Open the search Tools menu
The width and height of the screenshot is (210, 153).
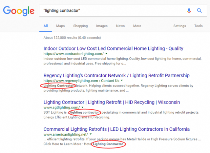(198, 26)
